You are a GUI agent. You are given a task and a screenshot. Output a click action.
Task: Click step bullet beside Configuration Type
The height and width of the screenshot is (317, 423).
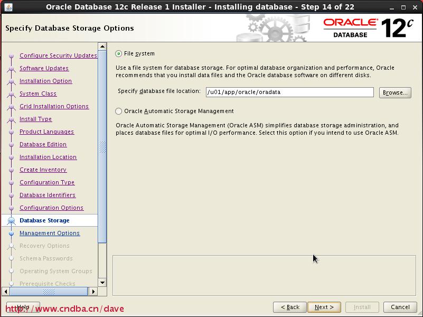[x=11, y=183]
